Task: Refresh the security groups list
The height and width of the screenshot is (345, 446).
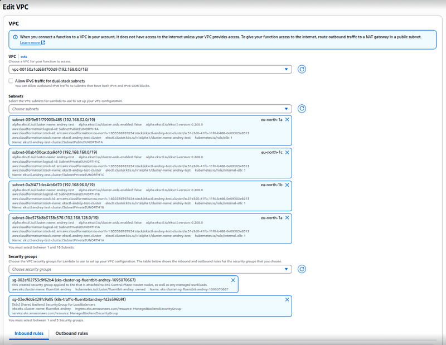Action: coord(302,269)
